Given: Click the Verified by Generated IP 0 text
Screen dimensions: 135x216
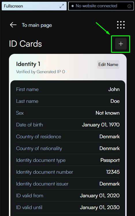Looking at the screenshot, I should 41,72.
